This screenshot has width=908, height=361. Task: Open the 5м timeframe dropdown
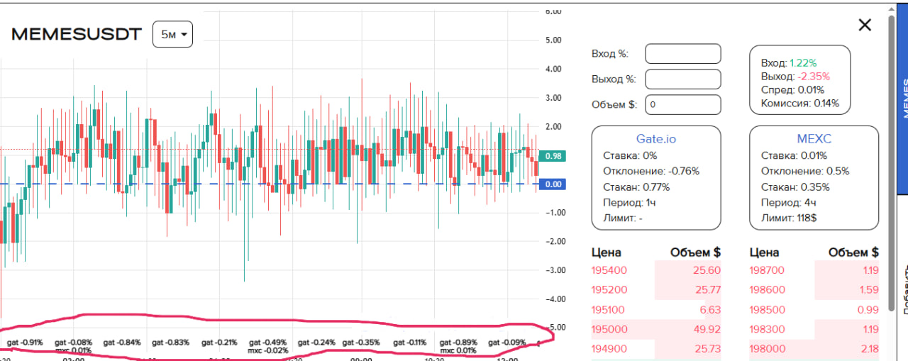pyautogui.click(x=172, y=34)
